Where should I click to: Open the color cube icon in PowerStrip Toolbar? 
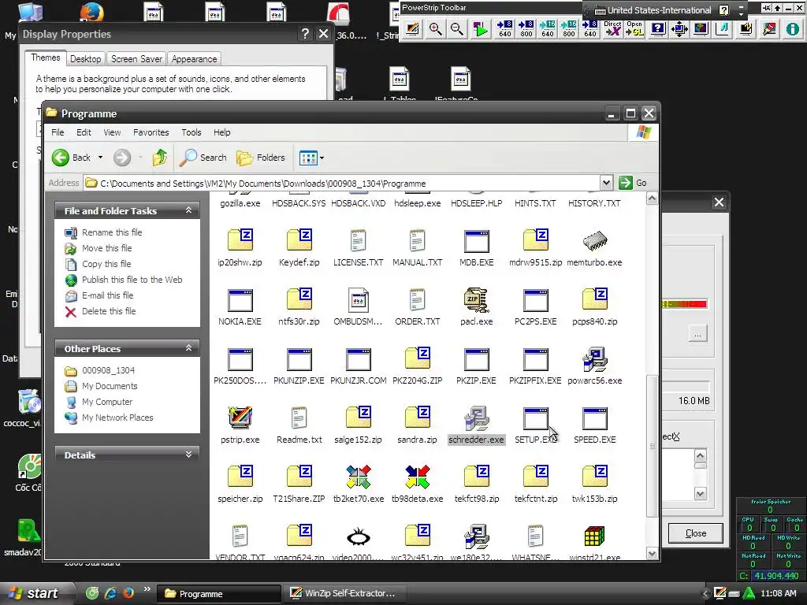[701, 29]
